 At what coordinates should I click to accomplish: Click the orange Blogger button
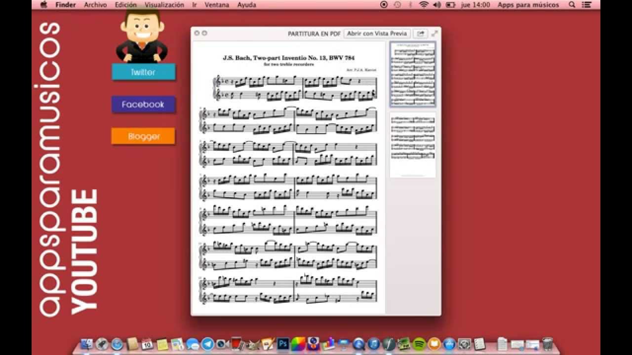[143, 137]
